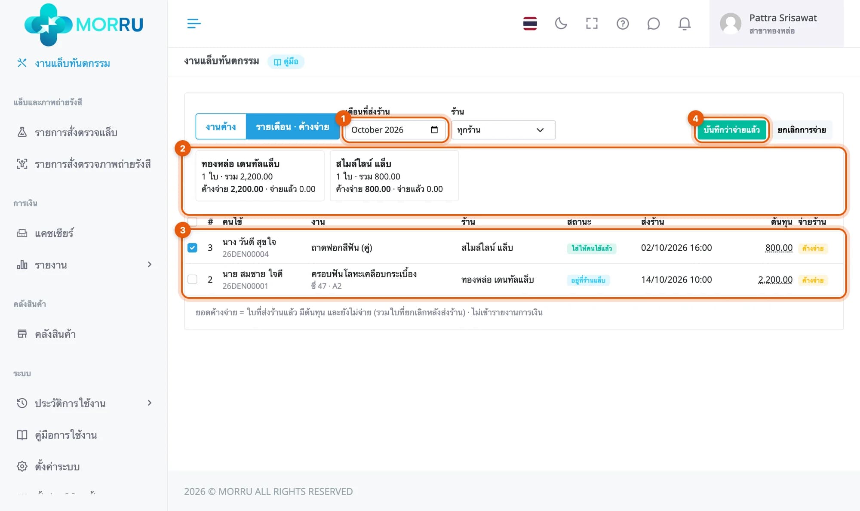Switch to dark mode with moon icon

click(561, 24)
